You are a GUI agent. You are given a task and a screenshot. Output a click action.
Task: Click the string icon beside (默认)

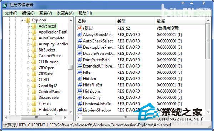point(80,28)
